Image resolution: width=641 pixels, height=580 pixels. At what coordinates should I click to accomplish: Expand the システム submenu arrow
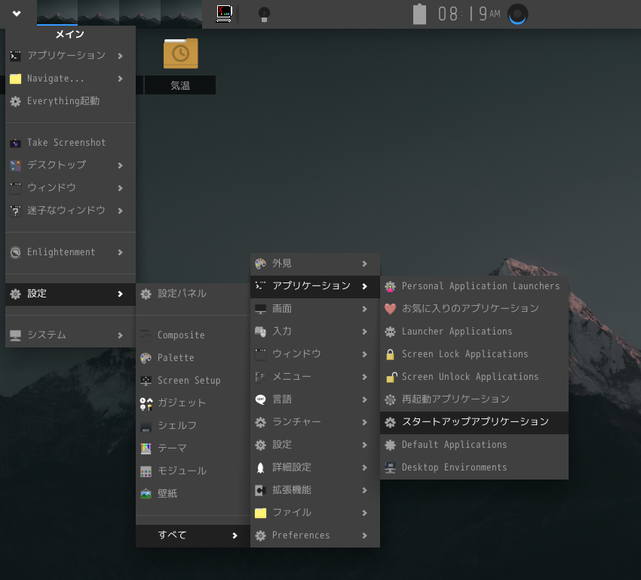(x=120, y=335)
